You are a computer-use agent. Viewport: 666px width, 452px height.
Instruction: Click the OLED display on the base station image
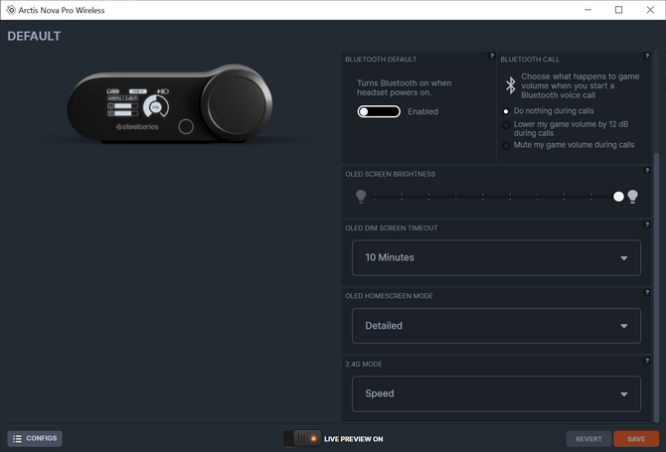[x=138, y=103]
